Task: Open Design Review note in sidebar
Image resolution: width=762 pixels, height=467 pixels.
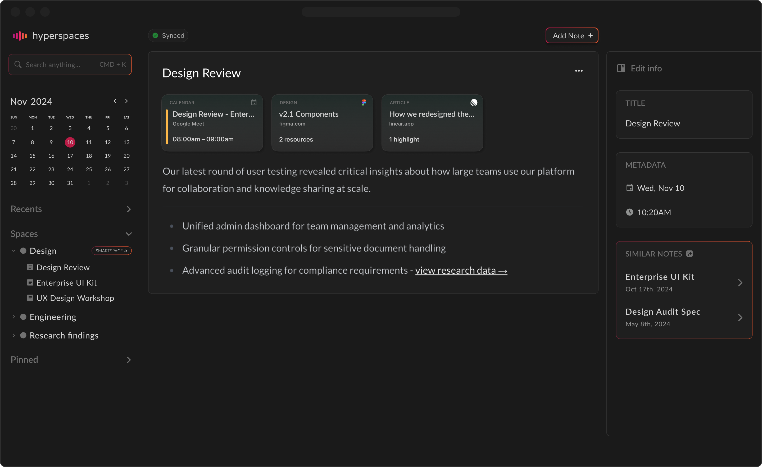Action: pos(63,267)
